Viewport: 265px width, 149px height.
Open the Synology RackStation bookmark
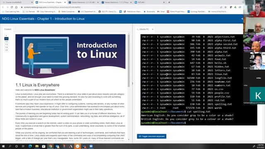click(197, 12)
